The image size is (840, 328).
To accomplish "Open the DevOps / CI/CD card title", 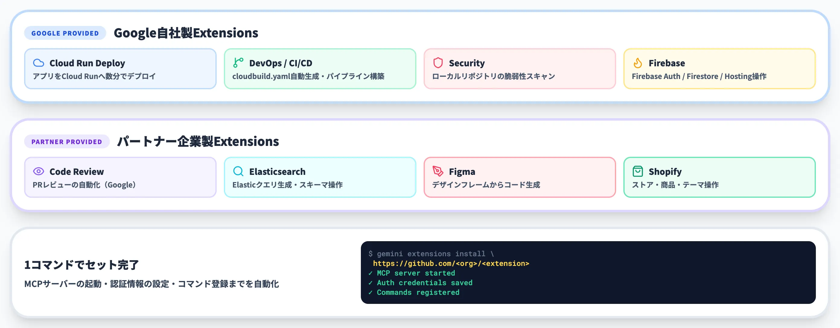I will (x=280, y=63).
